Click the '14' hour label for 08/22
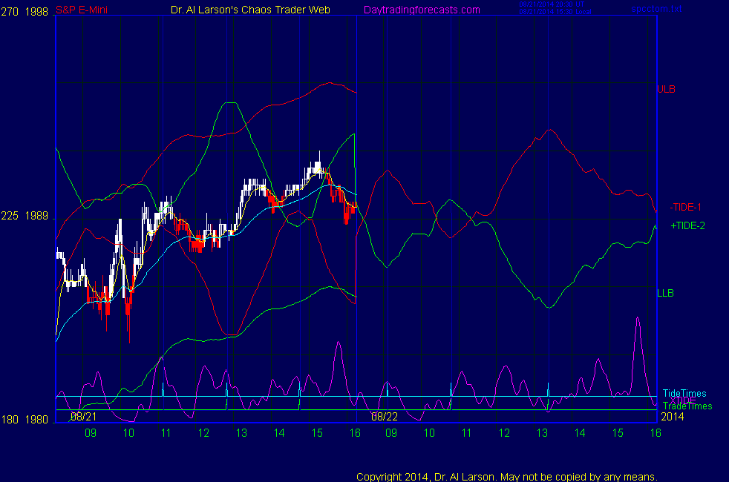 [x=580, y=433]
